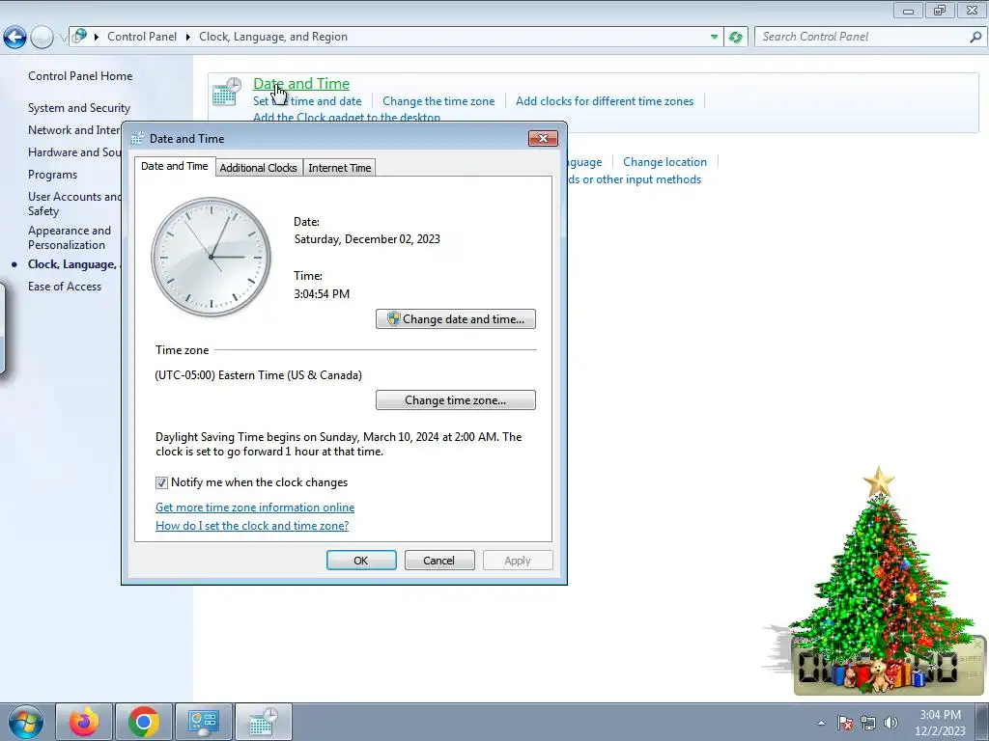Click the Change time zone button
The height and width of the screenshot is (741, 989).
456,400
